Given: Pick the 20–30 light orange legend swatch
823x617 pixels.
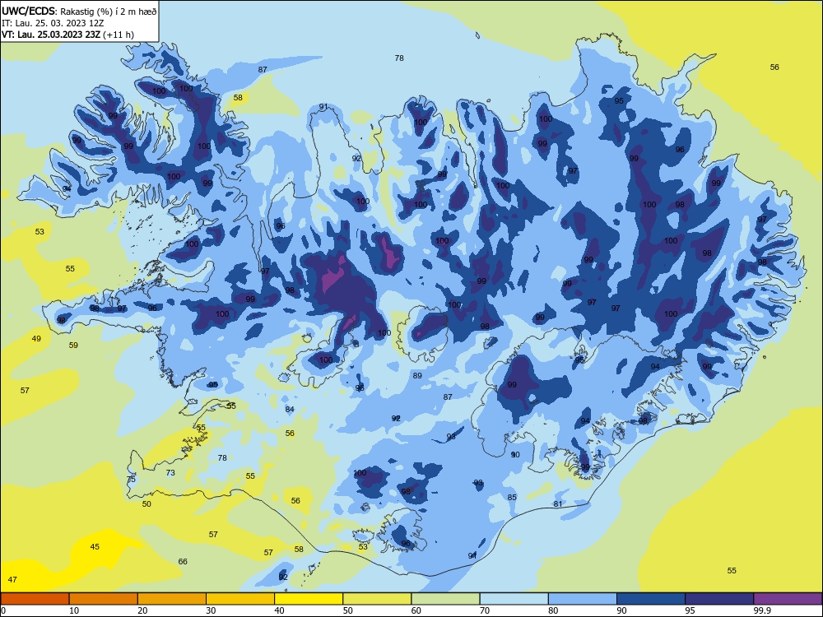Looking at the screenshot, I should tap(172, 599).
